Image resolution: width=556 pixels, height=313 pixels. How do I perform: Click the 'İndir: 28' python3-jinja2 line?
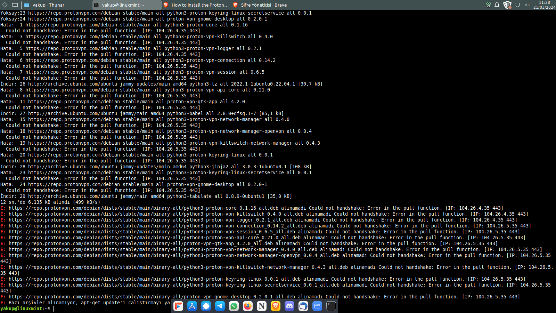tap(156, 167)
